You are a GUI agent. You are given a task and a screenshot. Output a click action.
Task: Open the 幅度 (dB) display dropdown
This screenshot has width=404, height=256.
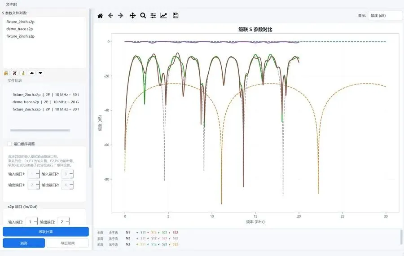click(x=386, y=15)
